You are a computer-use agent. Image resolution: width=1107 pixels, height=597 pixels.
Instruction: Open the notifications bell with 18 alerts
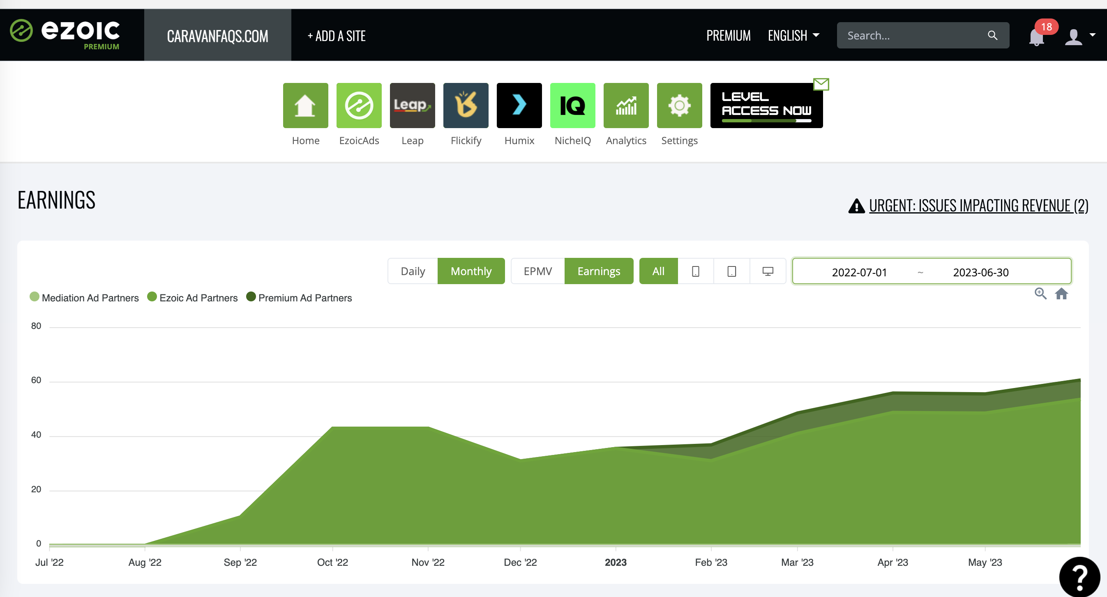1036,37
